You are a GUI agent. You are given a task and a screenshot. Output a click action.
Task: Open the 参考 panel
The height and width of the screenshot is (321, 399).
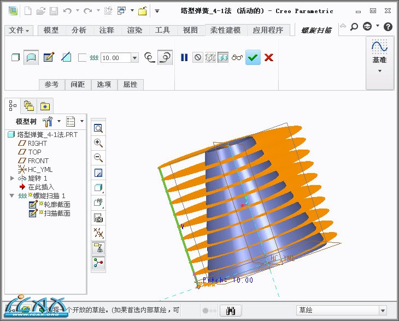tap(52, 85)
